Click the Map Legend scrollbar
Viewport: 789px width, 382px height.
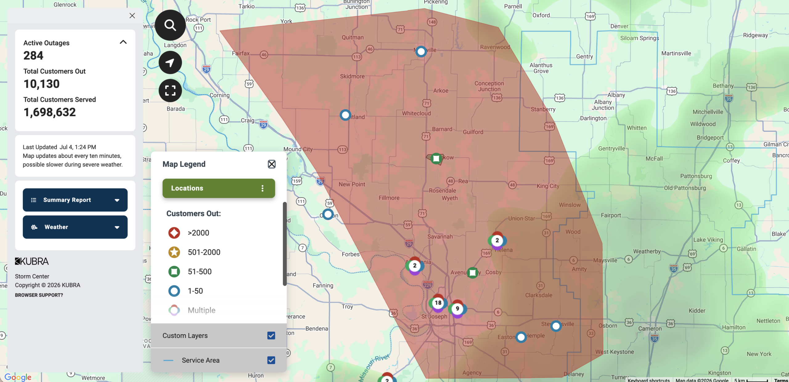[284, 244]
